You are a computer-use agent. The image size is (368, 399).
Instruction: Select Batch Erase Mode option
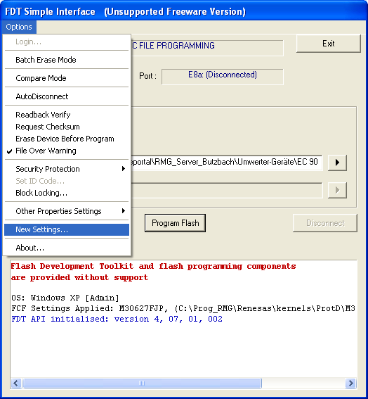tap(67, 60)
